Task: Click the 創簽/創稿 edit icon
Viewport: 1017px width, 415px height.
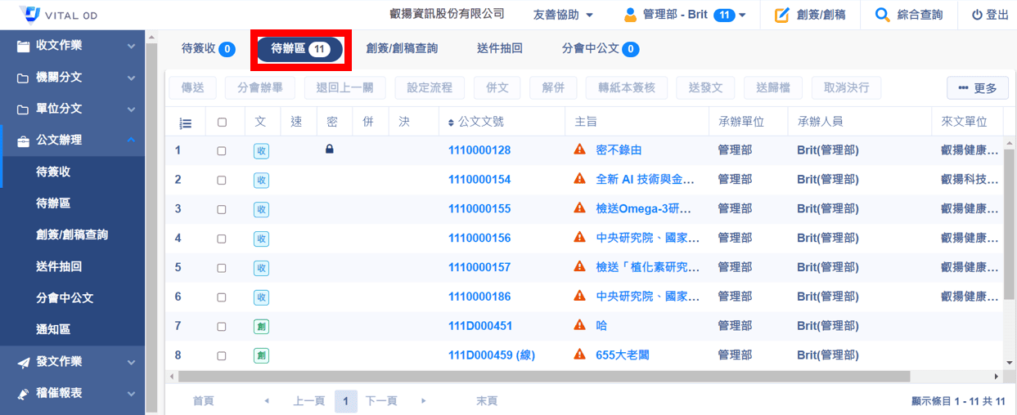Action: 782,15
